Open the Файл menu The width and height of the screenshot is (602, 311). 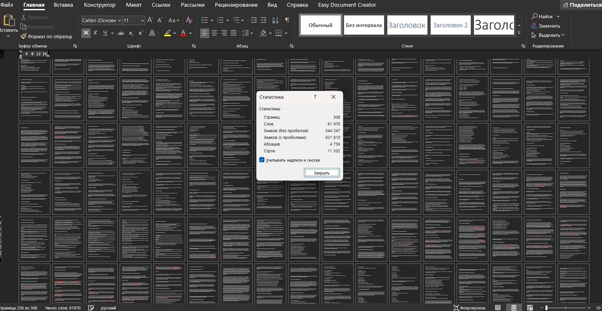(7, 5)
